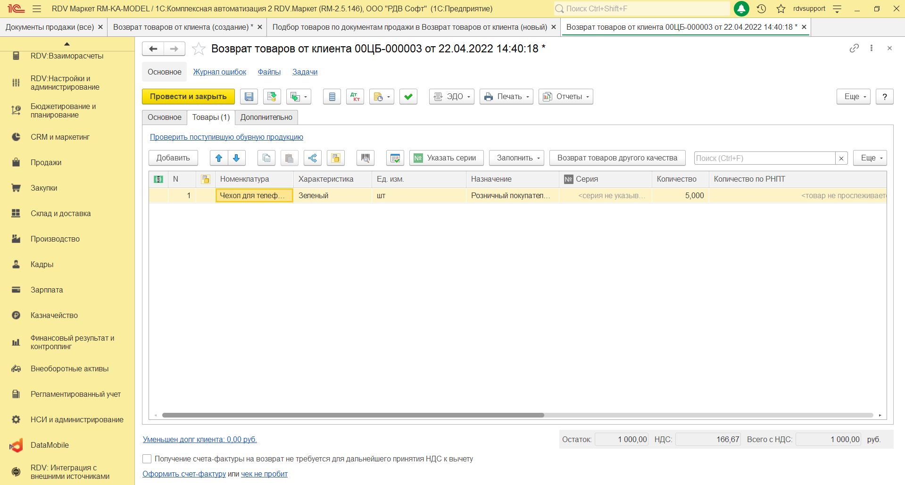The width and height of the screenshot is (905, 485).
Task: Open the Печать dropdown
Action: [x=506, y=97]
